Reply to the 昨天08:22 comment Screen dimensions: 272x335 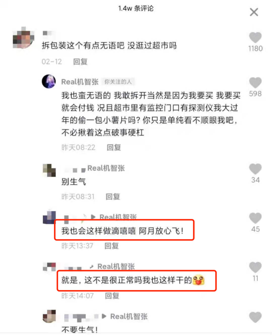tap(114, 147)
